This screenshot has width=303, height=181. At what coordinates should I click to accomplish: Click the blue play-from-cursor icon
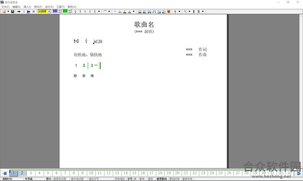[28, 12]
